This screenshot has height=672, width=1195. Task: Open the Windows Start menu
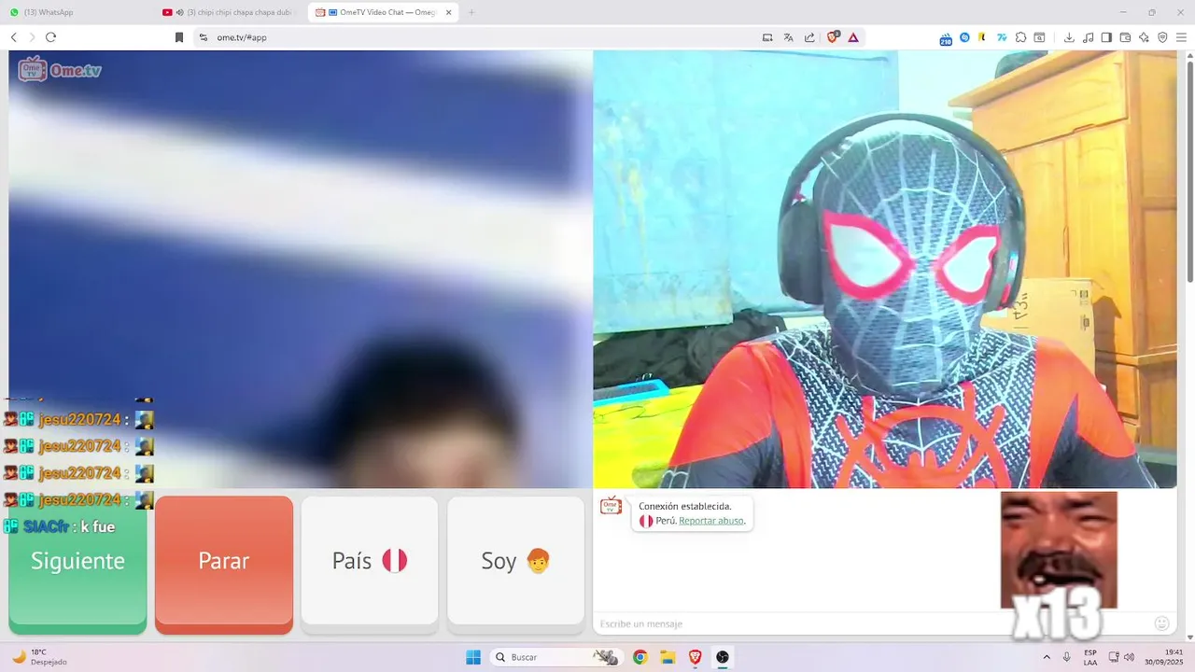(473, 657)
